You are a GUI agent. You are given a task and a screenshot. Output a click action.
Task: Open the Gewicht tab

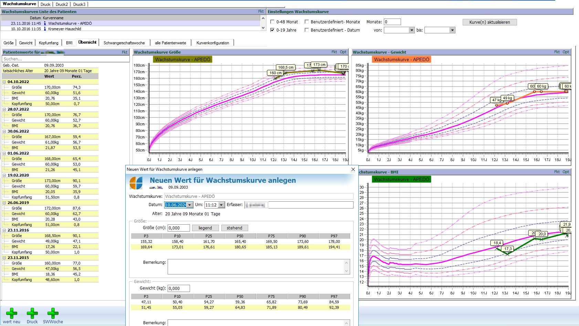click(26, 43)
